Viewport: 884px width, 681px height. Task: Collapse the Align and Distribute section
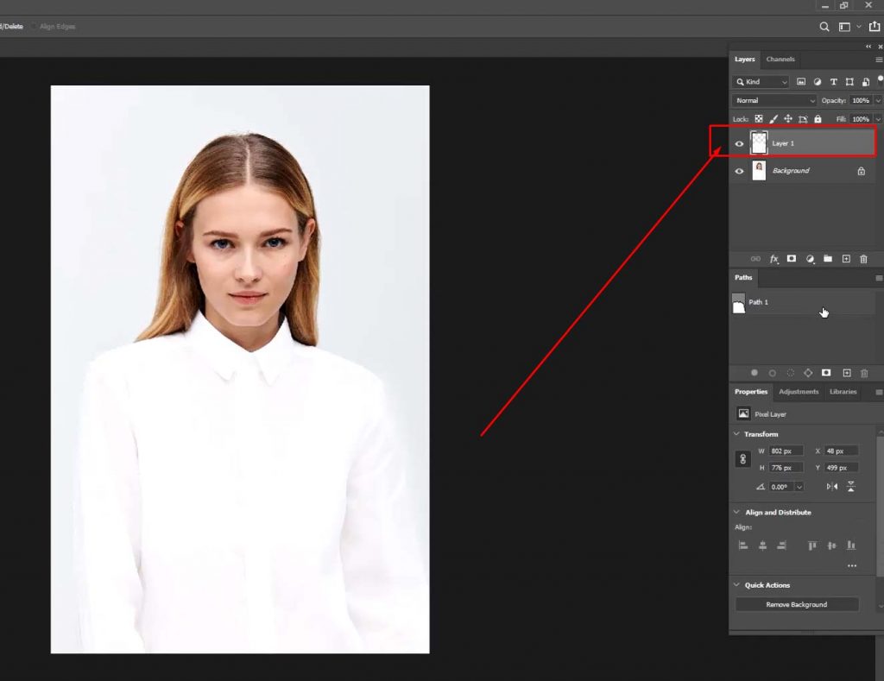(737, 512)
